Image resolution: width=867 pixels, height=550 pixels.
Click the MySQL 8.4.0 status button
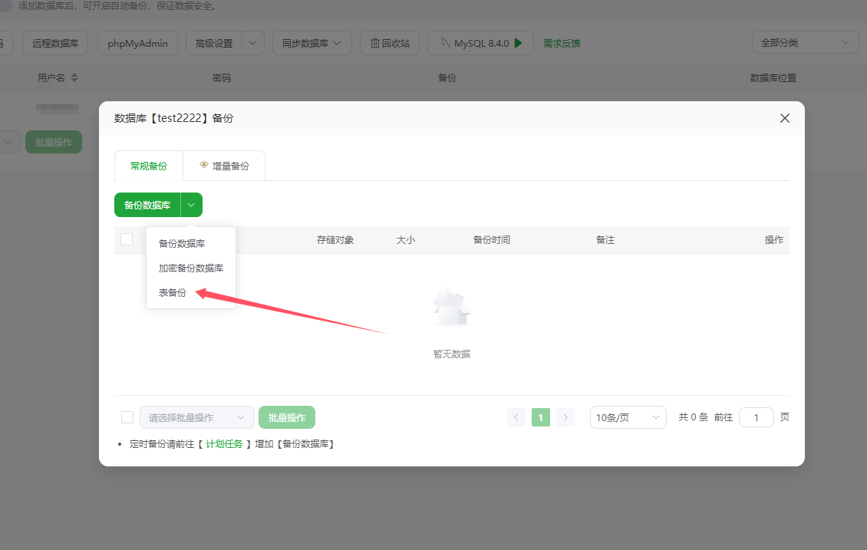pos(480,43)
